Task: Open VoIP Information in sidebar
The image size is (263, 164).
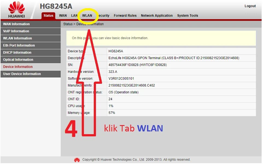Action: tap(31, 31)
